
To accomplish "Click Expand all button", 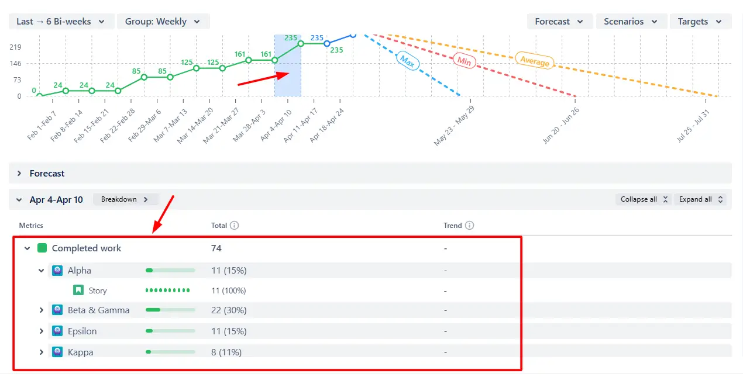I will coord(700,199).
